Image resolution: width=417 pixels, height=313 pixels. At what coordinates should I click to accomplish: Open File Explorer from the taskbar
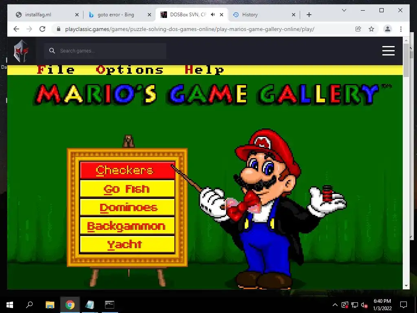click(x=50, y=305)
